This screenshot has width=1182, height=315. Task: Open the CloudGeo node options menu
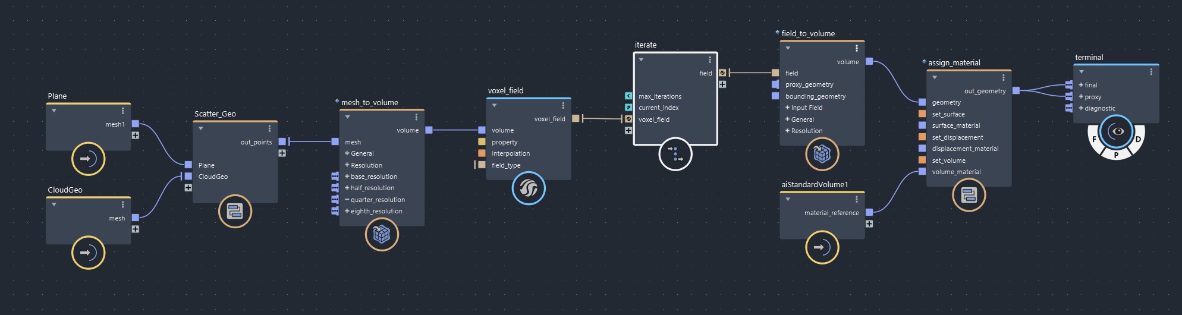pos(123,205)
